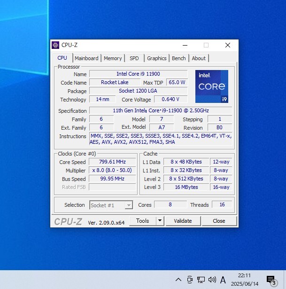Screen dimensions: 286x289
Task: Click L1 Data value '8 x 48 KBytes'
Action: pos(186,162)
